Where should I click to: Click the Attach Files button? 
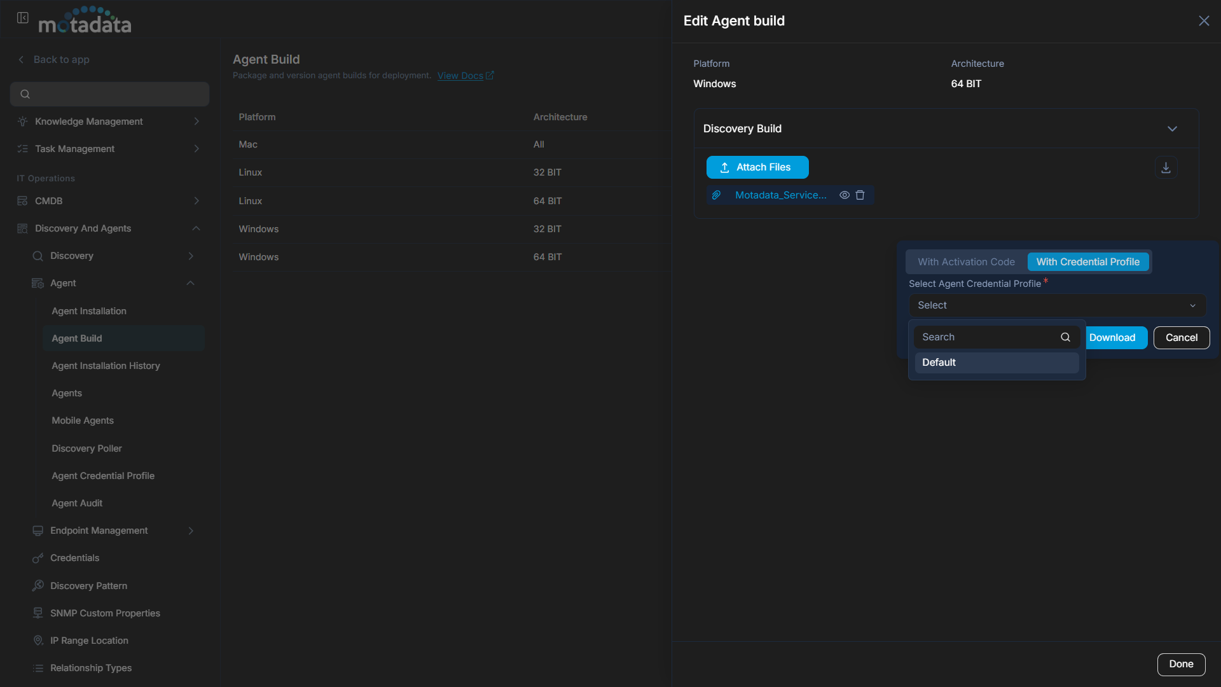click(757, 167)
